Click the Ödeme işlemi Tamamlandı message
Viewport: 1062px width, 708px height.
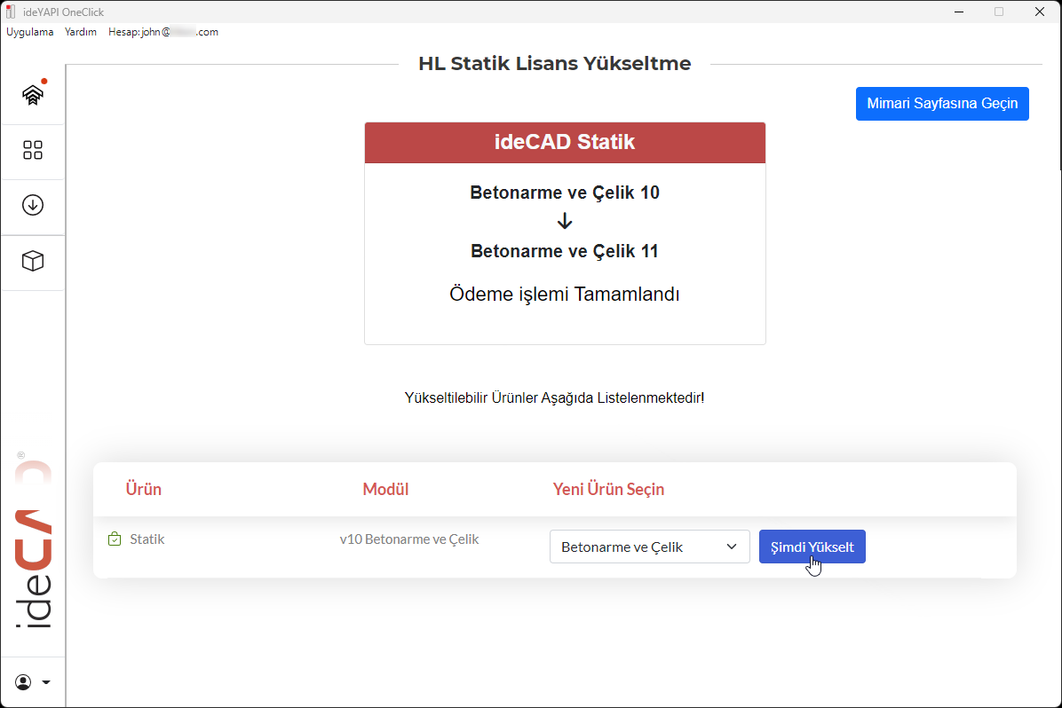565,294
